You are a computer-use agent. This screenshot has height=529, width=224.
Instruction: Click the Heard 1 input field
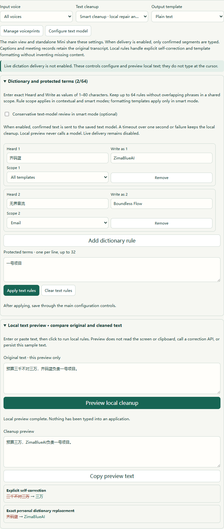tap(58, 158)
